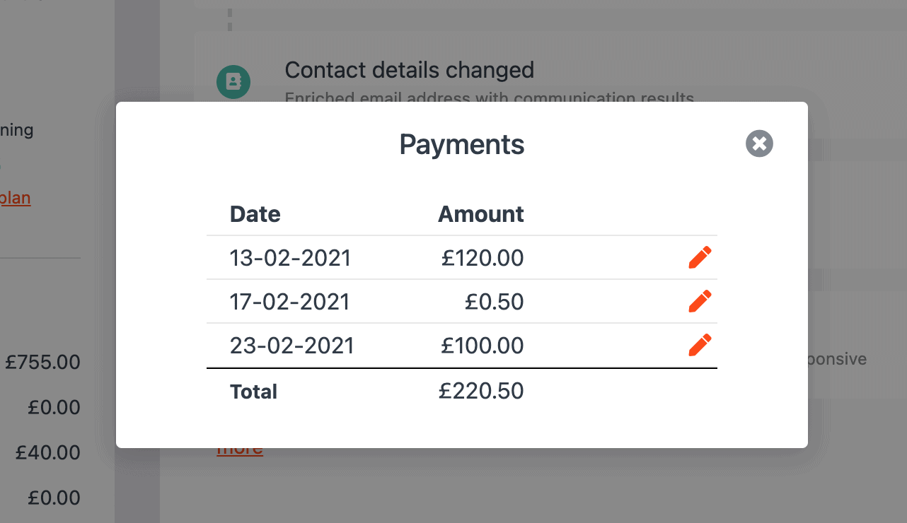Viewport: 907px width, 523px height.
Task: Edit the £0.50 payment using pencil icon
Action: [700, 302]
